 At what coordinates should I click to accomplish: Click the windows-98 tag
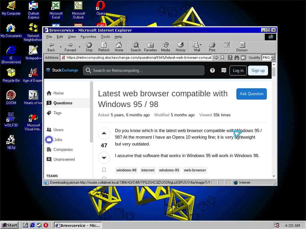coord(126,170)
